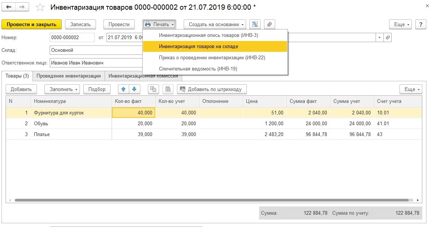This screenshot has height=227, width=429.
Task: Add document to favorites with star
Action: pyautogui.click(x=40, y=7)
